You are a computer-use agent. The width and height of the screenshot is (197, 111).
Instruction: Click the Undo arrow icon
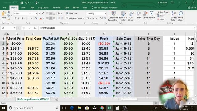tap(26, 2)
